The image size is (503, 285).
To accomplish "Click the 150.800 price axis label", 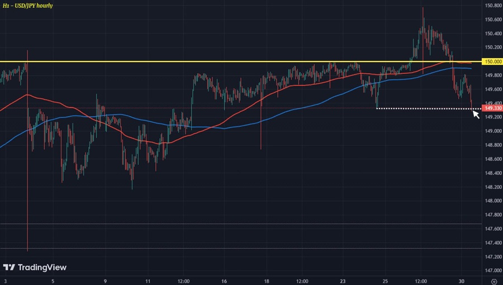I will point(493,6).
